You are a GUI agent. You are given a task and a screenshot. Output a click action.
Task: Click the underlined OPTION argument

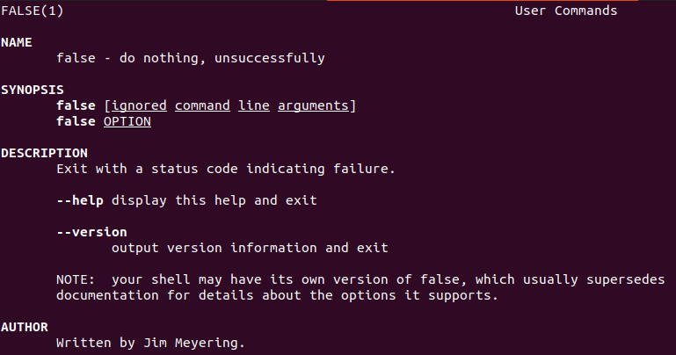[x=127, y=121]
